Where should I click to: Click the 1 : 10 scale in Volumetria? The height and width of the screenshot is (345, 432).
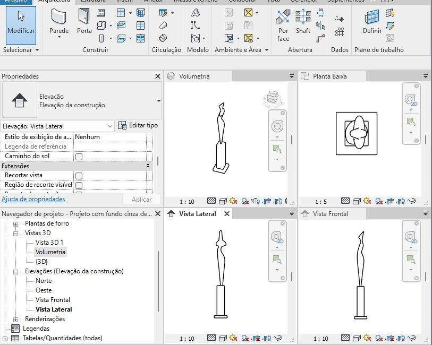pyautogui.click(x=187, y=202)
